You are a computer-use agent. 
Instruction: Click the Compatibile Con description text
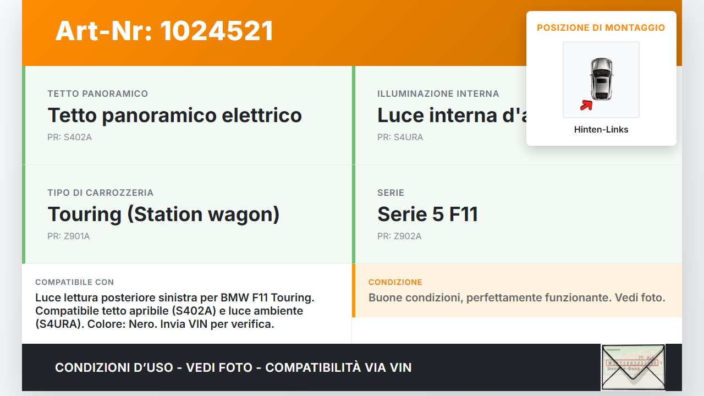pos(175,311)
